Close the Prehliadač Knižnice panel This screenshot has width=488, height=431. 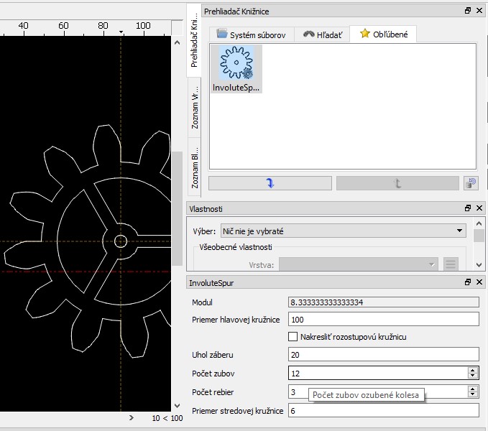479,11
